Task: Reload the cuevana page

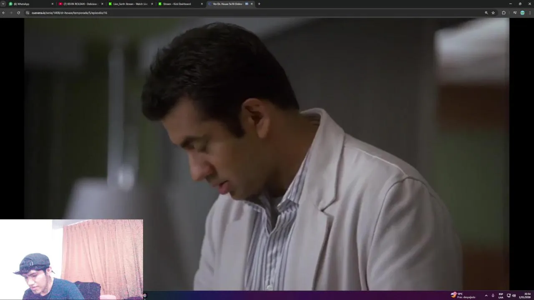Action: pyautogui.click(x=18, y=13)
